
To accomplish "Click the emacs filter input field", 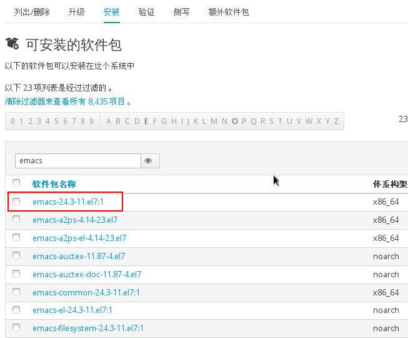I will point(78,161).
